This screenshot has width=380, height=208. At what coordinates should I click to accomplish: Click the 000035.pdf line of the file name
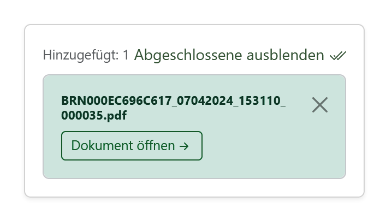pos(94,115)
